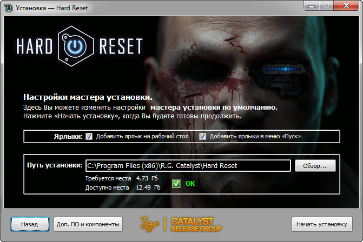Click the green OK status text
The image size is (363, 242).
pos(190,184)
